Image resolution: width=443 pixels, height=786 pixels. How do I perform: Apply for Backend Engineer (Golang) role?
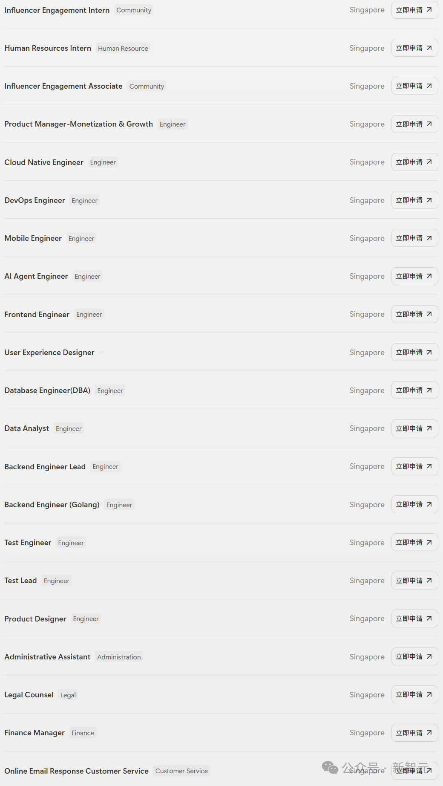(414, 505)
